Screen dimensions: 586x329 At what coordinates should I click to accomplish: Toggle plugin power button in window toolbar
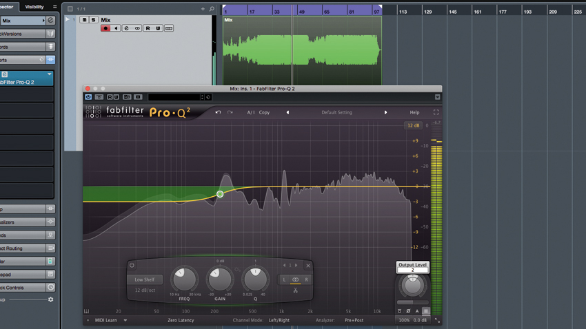coord(88,97)
